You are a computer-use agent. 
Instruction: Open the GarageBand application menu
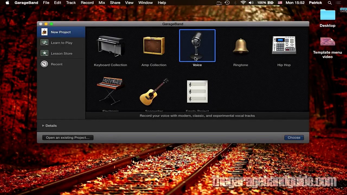click(26, 3)
